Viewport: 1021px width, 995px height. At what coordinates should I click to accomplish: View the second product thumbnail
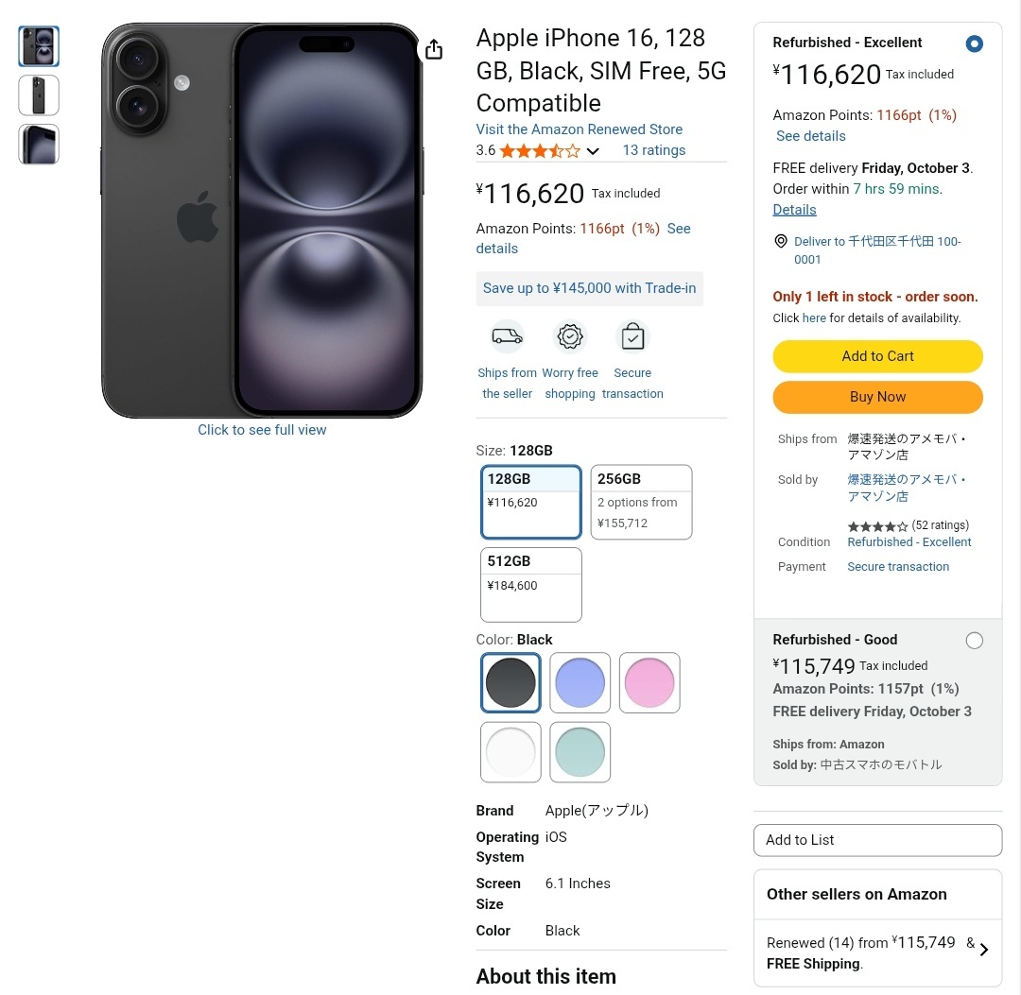39,95
